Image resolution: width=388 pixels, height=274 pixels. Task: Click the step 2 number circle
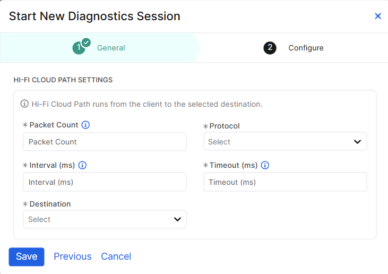[270, 48]
